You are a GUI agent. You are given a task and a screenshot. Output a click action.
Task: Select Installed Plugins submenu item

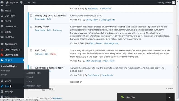click(9, 66)
